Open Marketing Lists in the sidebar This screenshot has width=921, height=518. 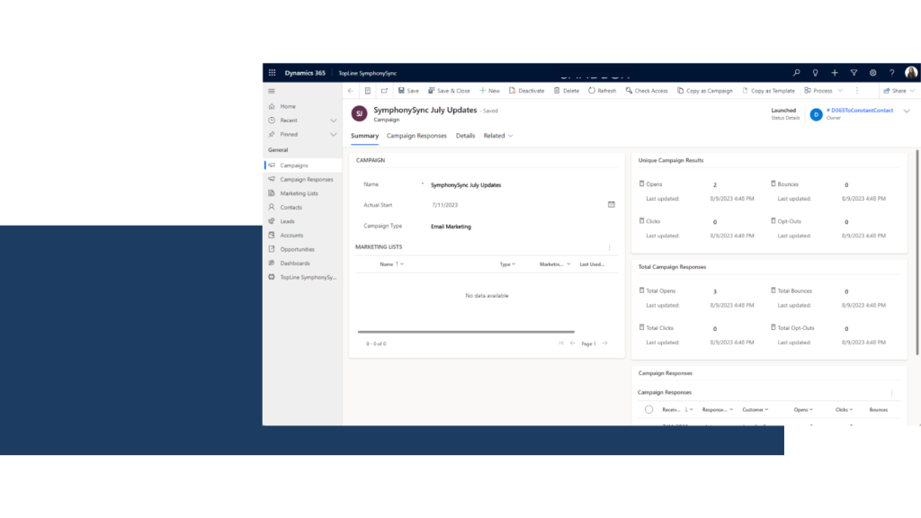tap(302, 193)
